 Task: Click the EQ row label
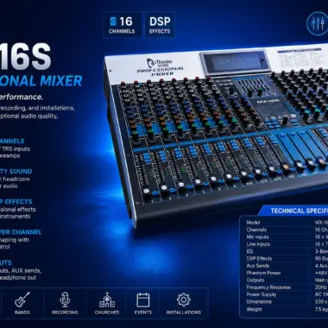pyautogui.click(x=249, y=251)
